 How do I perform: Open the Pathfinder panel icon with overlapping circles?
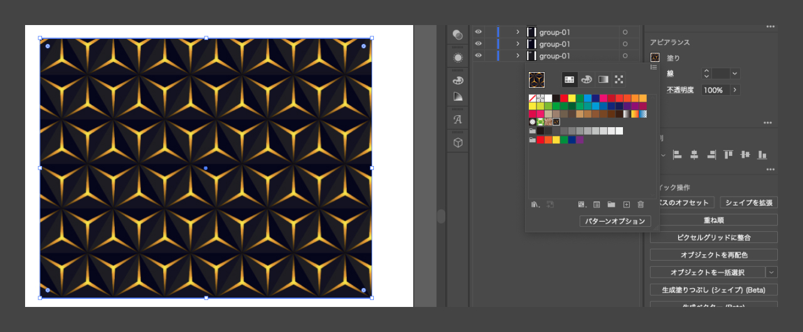coord(458,34)
